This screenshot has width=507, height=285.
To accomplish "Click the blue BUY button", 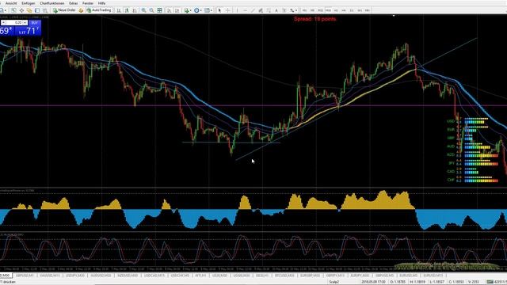I will [35, 23].
